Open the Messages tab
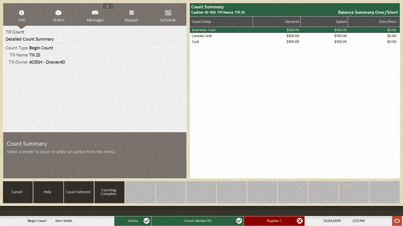403x226 pixels. [95, 15]
